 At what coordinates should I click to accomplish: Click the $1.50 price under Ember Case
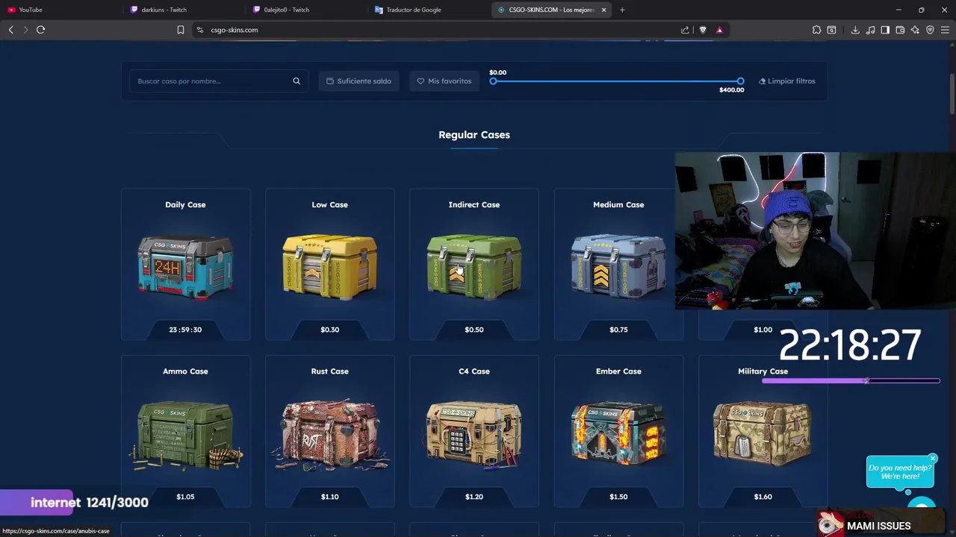point(618,497)
